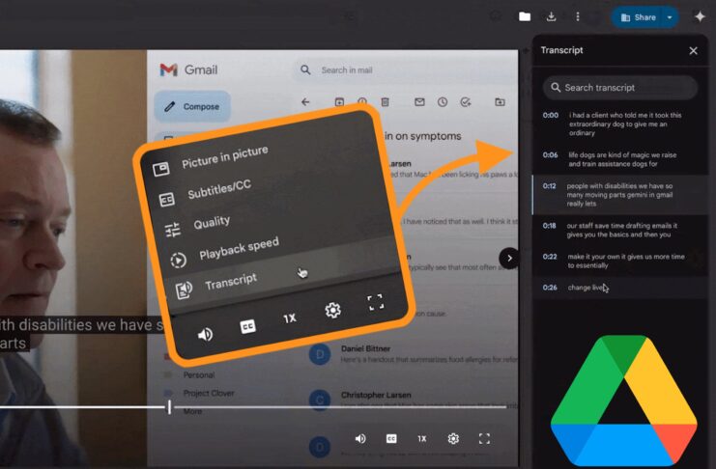Mute volume on the bottom video player bar
716x469 pixels.
360,439
